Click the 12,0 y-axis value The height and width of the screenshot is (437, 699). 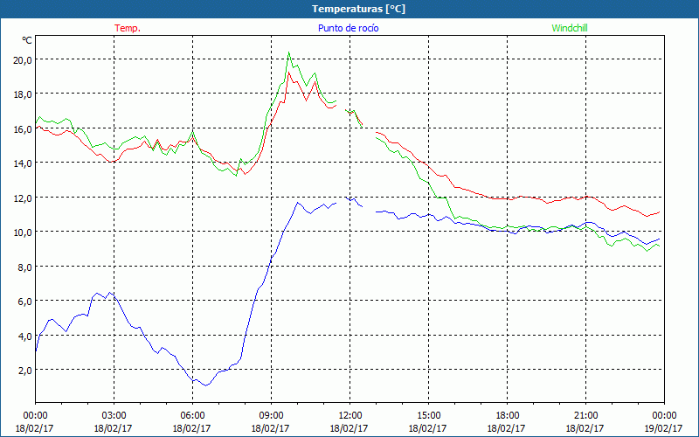pos(23,198)
